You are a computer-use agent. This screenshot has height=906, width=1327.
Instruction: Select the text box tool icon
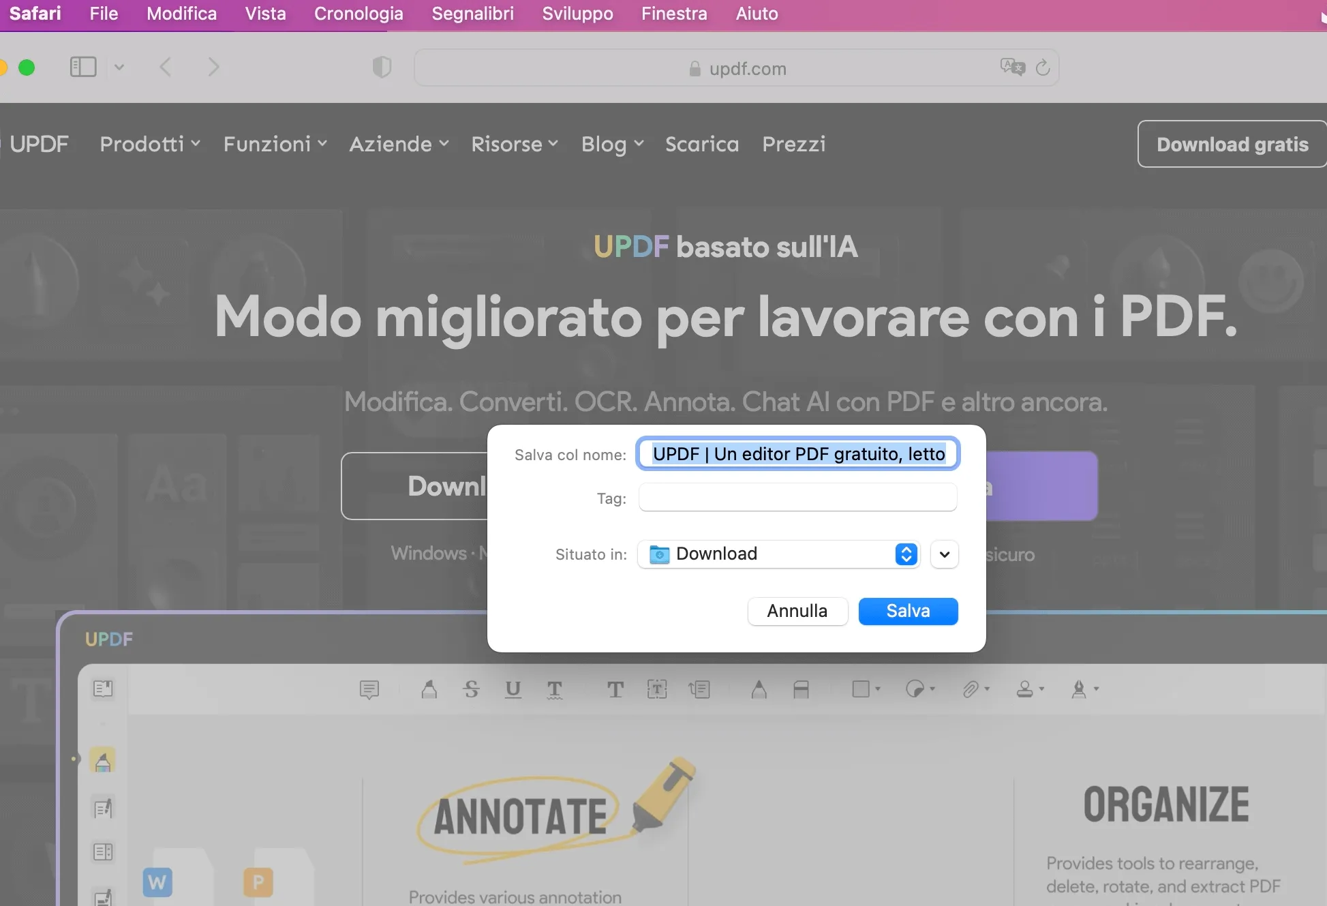(x=657, y=689)
